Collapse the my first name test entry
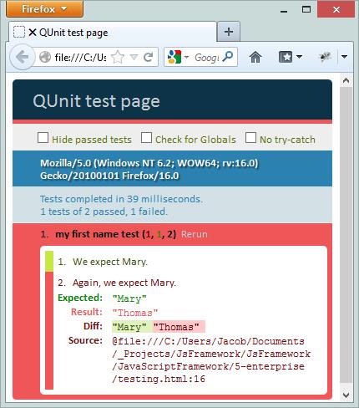The height and width of the screenshot is (408, 359). [115, 234]
